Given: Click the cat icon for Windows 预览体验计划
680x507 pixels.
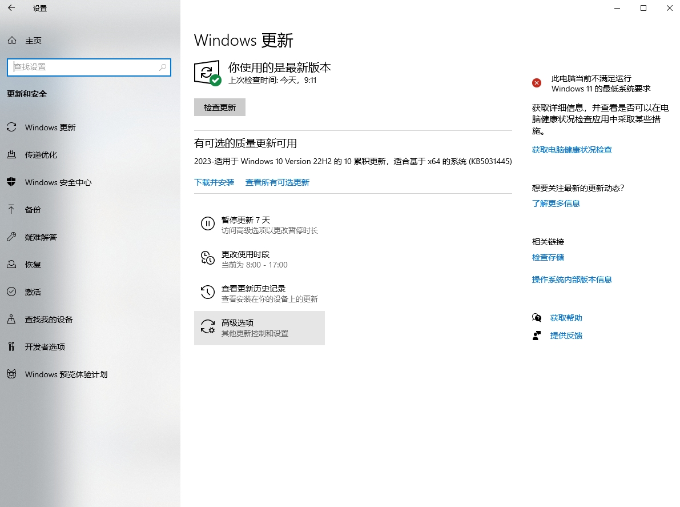Looking at the screenshot, I should coord(12,374).
